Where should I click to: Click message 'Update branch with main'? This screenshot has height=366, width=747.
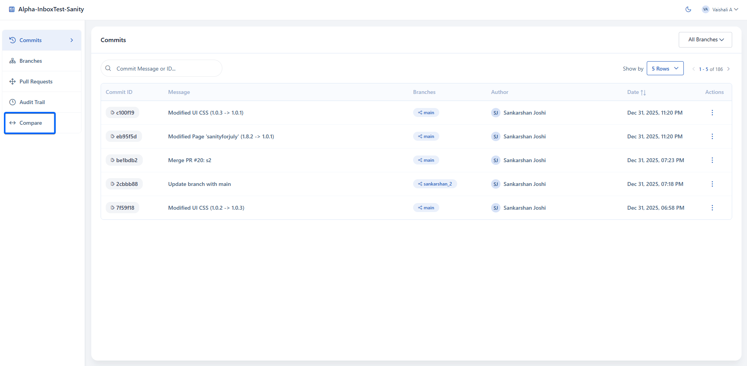point(199,184)
